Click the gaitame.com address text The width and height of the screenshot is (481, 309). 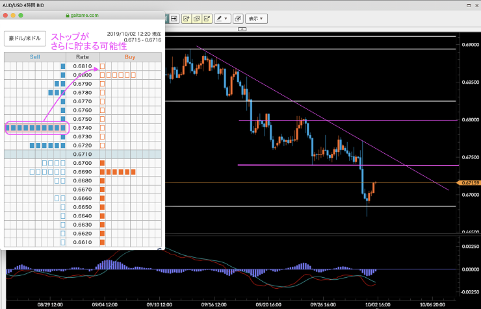pos(84,16)
